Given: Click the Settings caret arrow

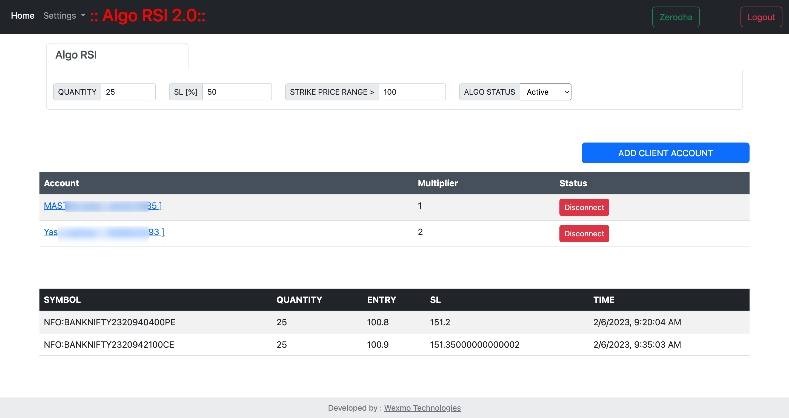Looking at the screenshot, I should click(x=83, y=15).
